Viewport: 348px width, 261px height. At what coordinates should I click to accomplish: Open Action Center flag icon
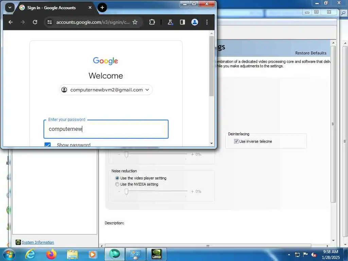point(306,254)
